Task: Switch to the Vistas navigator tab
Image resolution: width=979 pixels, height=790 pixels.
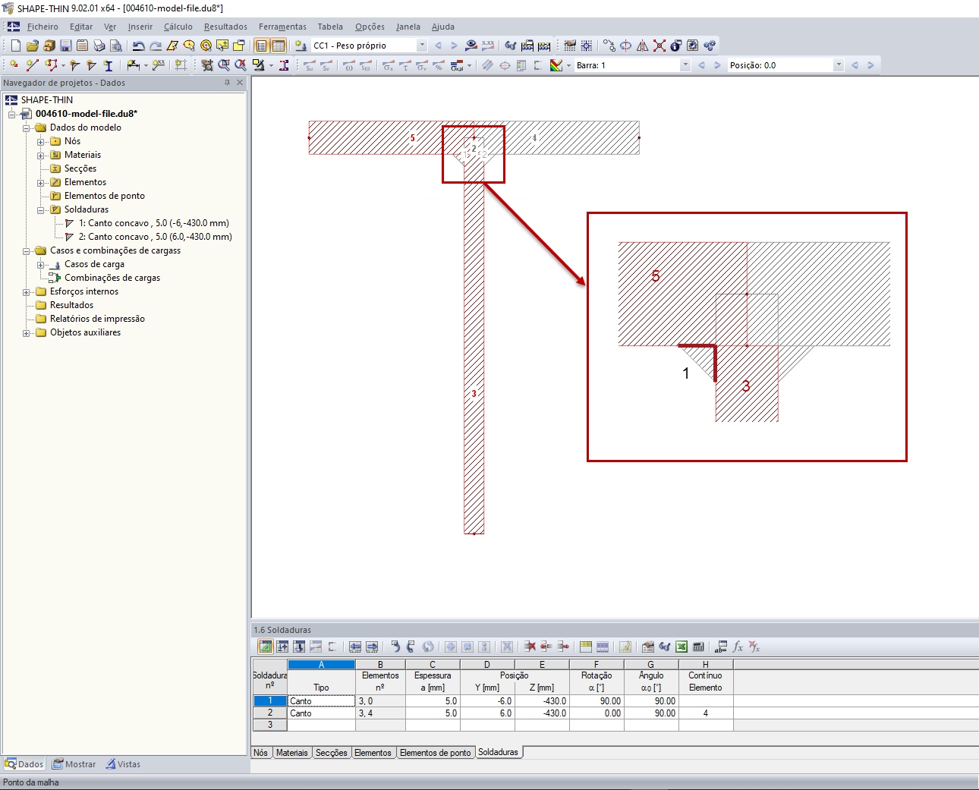Action: point(123,764)
